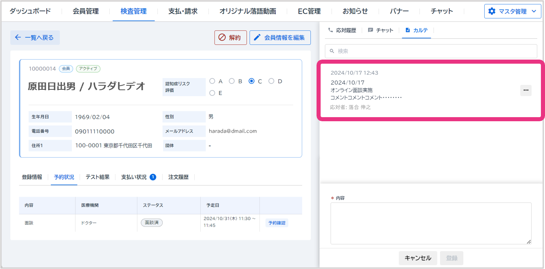Viewport: 545px width, 269px height.
Task: Click the gear icon in マスタ管理
Action: click(x=492, y=11)
